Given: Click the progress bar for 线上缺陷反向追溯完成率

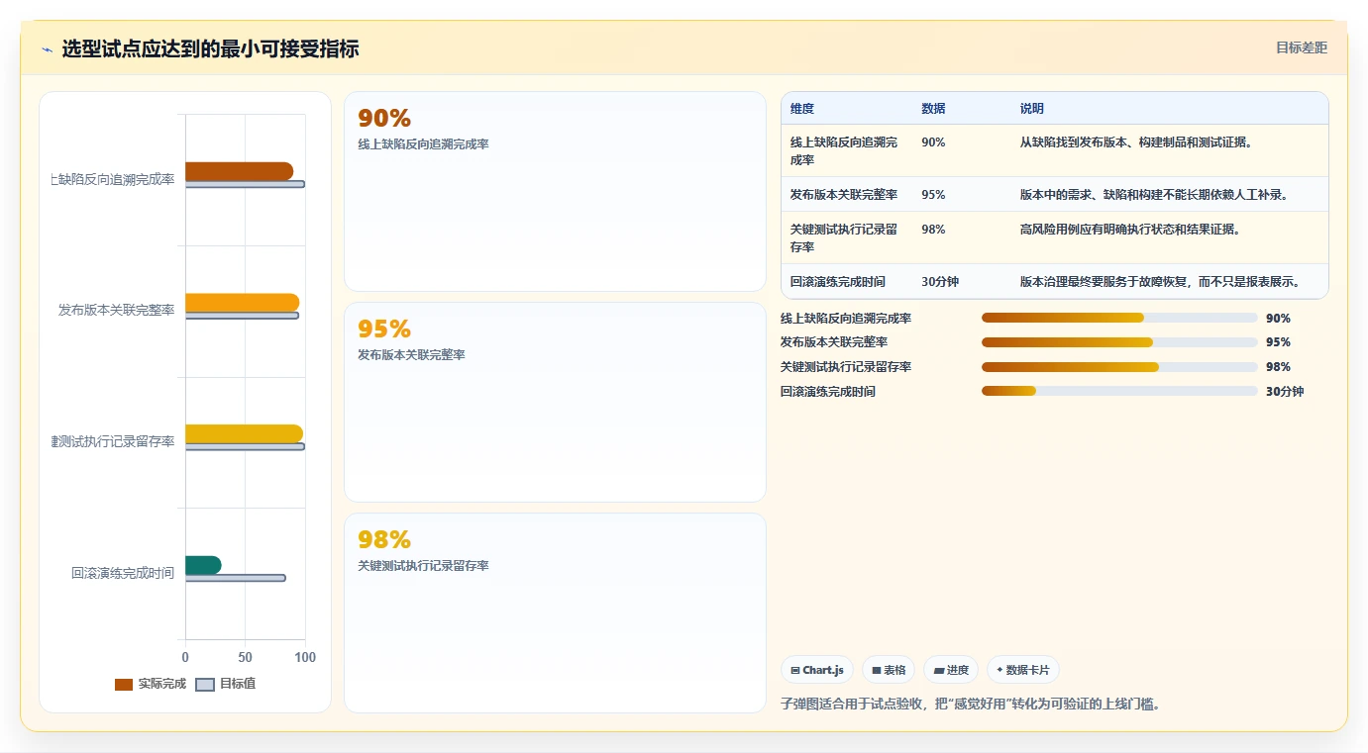Looking at the screenshot, I should point(1119,318).
